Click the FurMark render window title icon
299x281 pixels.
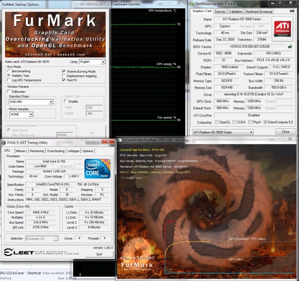[x=120, y=140]
